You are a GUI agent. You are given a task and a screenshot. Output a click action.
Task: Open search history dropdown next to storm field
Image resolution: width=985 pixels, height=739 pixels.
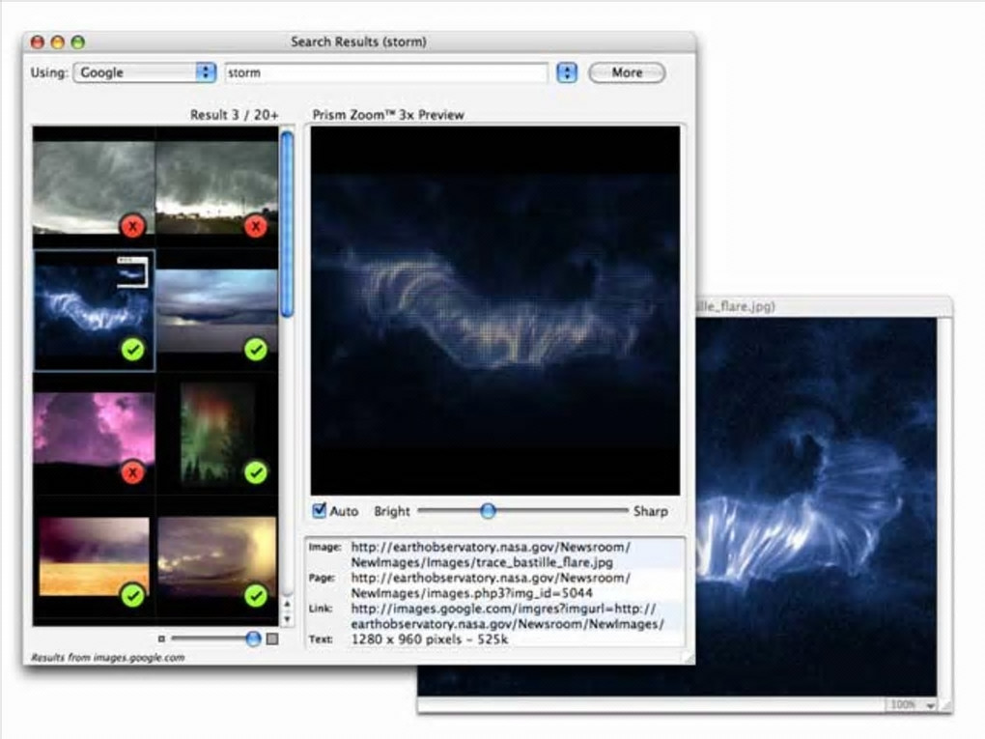point(567,72)
